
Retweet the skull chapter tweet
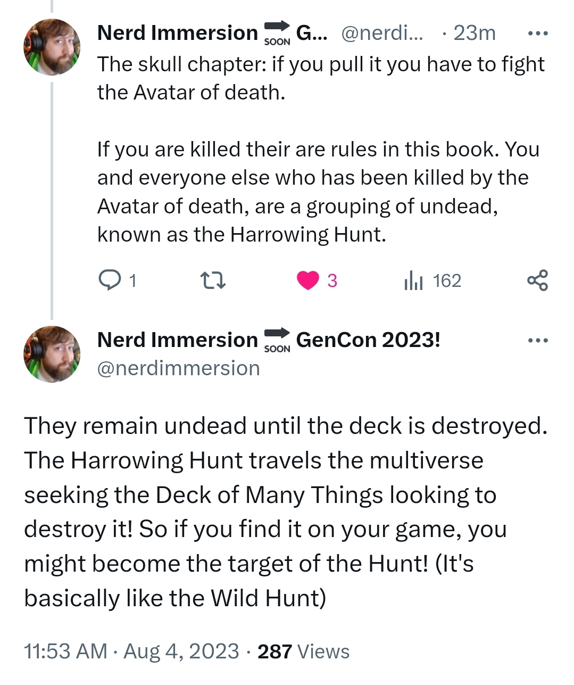pyautogui.click(x=212, y=280)
